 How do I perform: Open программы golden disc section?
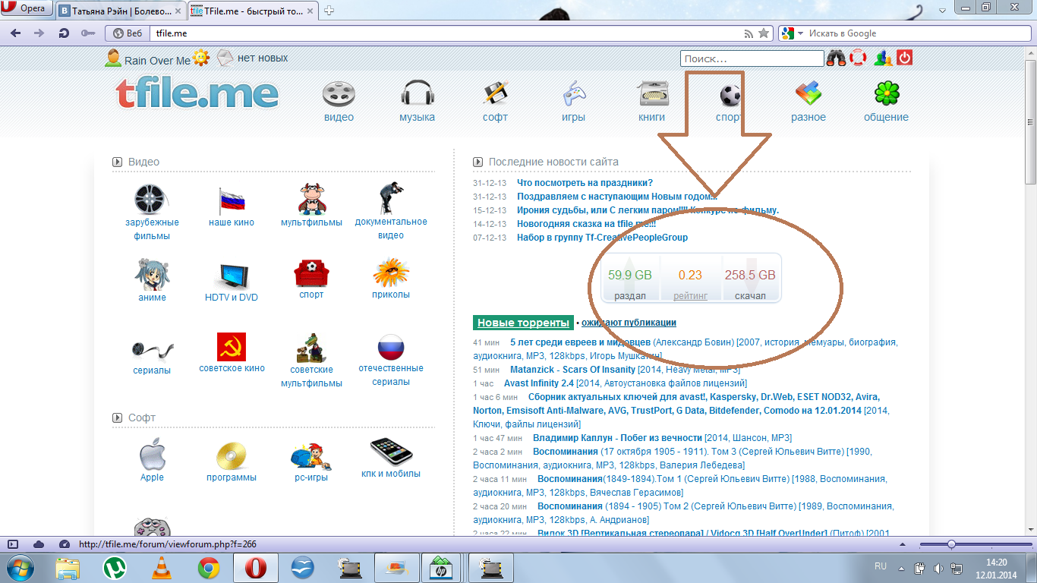[232, 455]
